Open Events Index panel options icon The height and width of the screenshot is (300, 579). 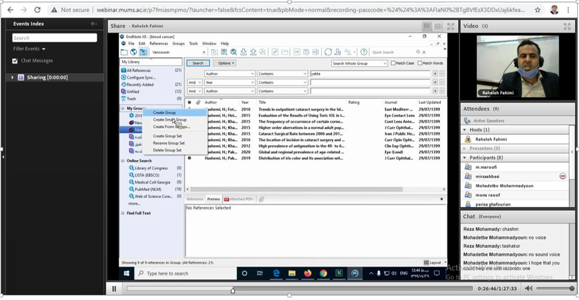point(94,24)
